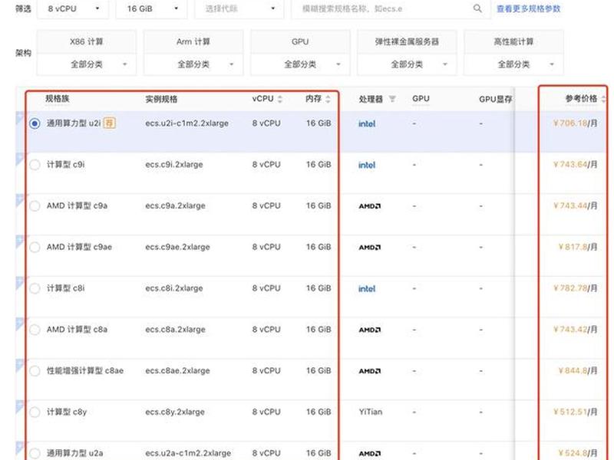The image size is (614, 460).
Task: Select 计算型 c8y radio button
Action: pyautogui.click(x=35, y=412)
